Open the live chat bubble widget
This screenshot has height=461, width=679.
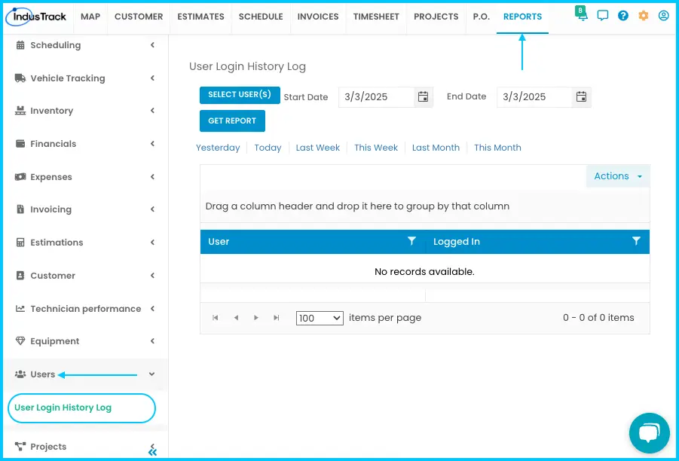coord(649,433)
